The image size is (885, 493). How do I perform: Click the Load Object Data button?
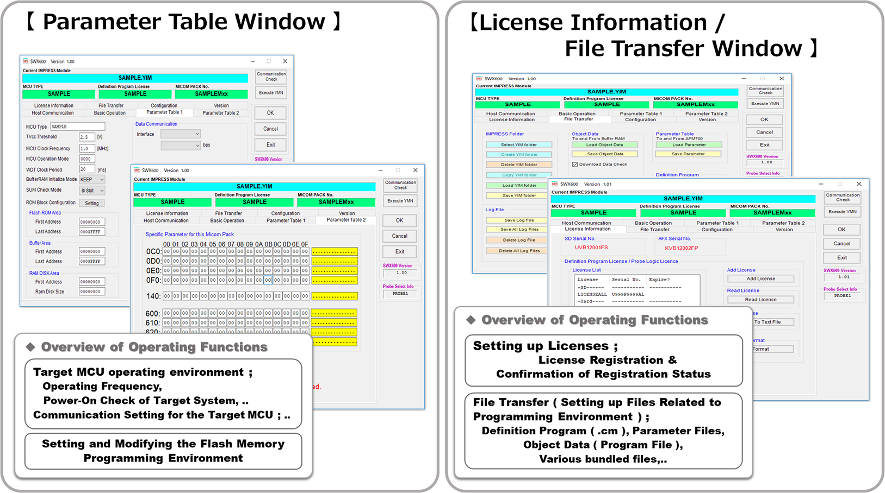pos(604,145)
